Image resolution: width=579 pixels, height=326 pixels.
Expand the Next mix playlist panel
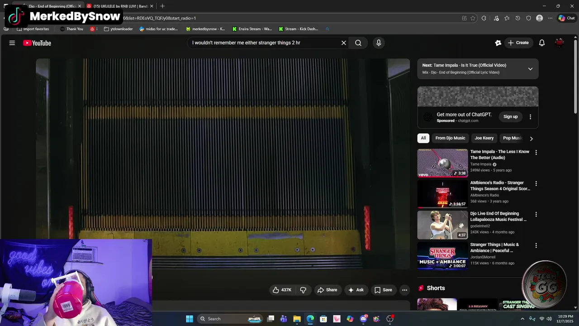coord(530,69)
